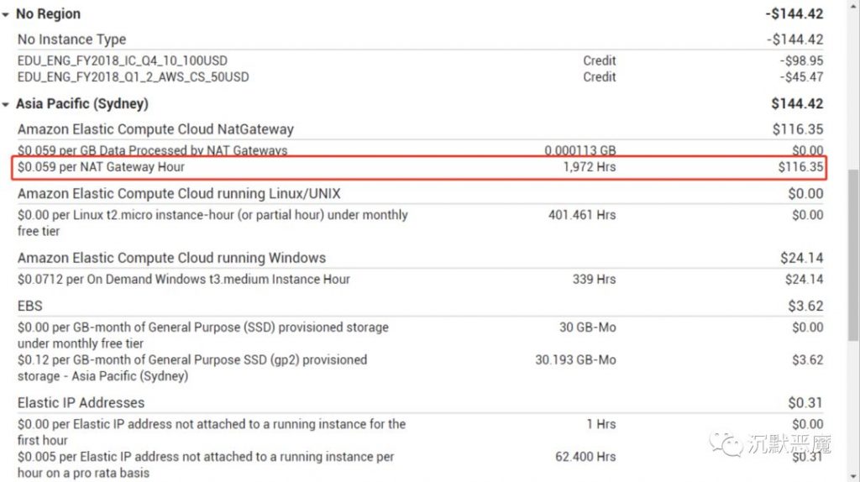
Task: Open Amazon Elastic Compute Cloud NatGateway heading
Action: tap(155, 129)
